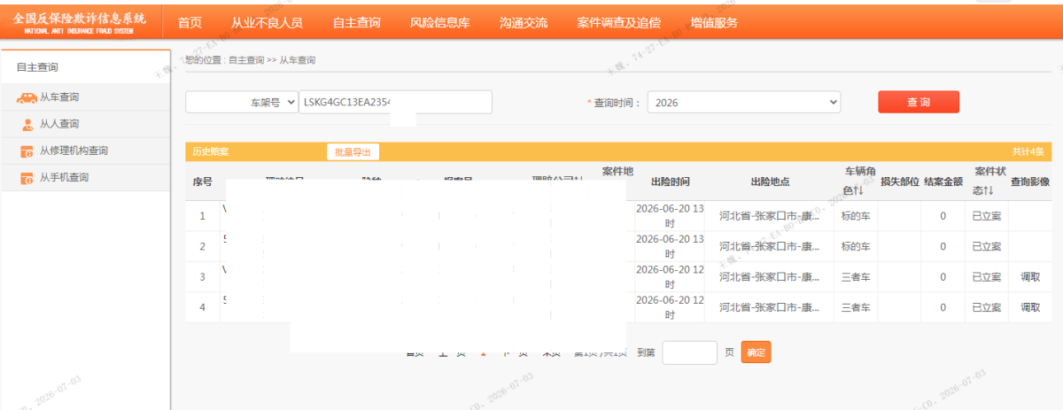
Task: Click 损失部位 column header
Action: pyautogui.click(x=900, y=182)
